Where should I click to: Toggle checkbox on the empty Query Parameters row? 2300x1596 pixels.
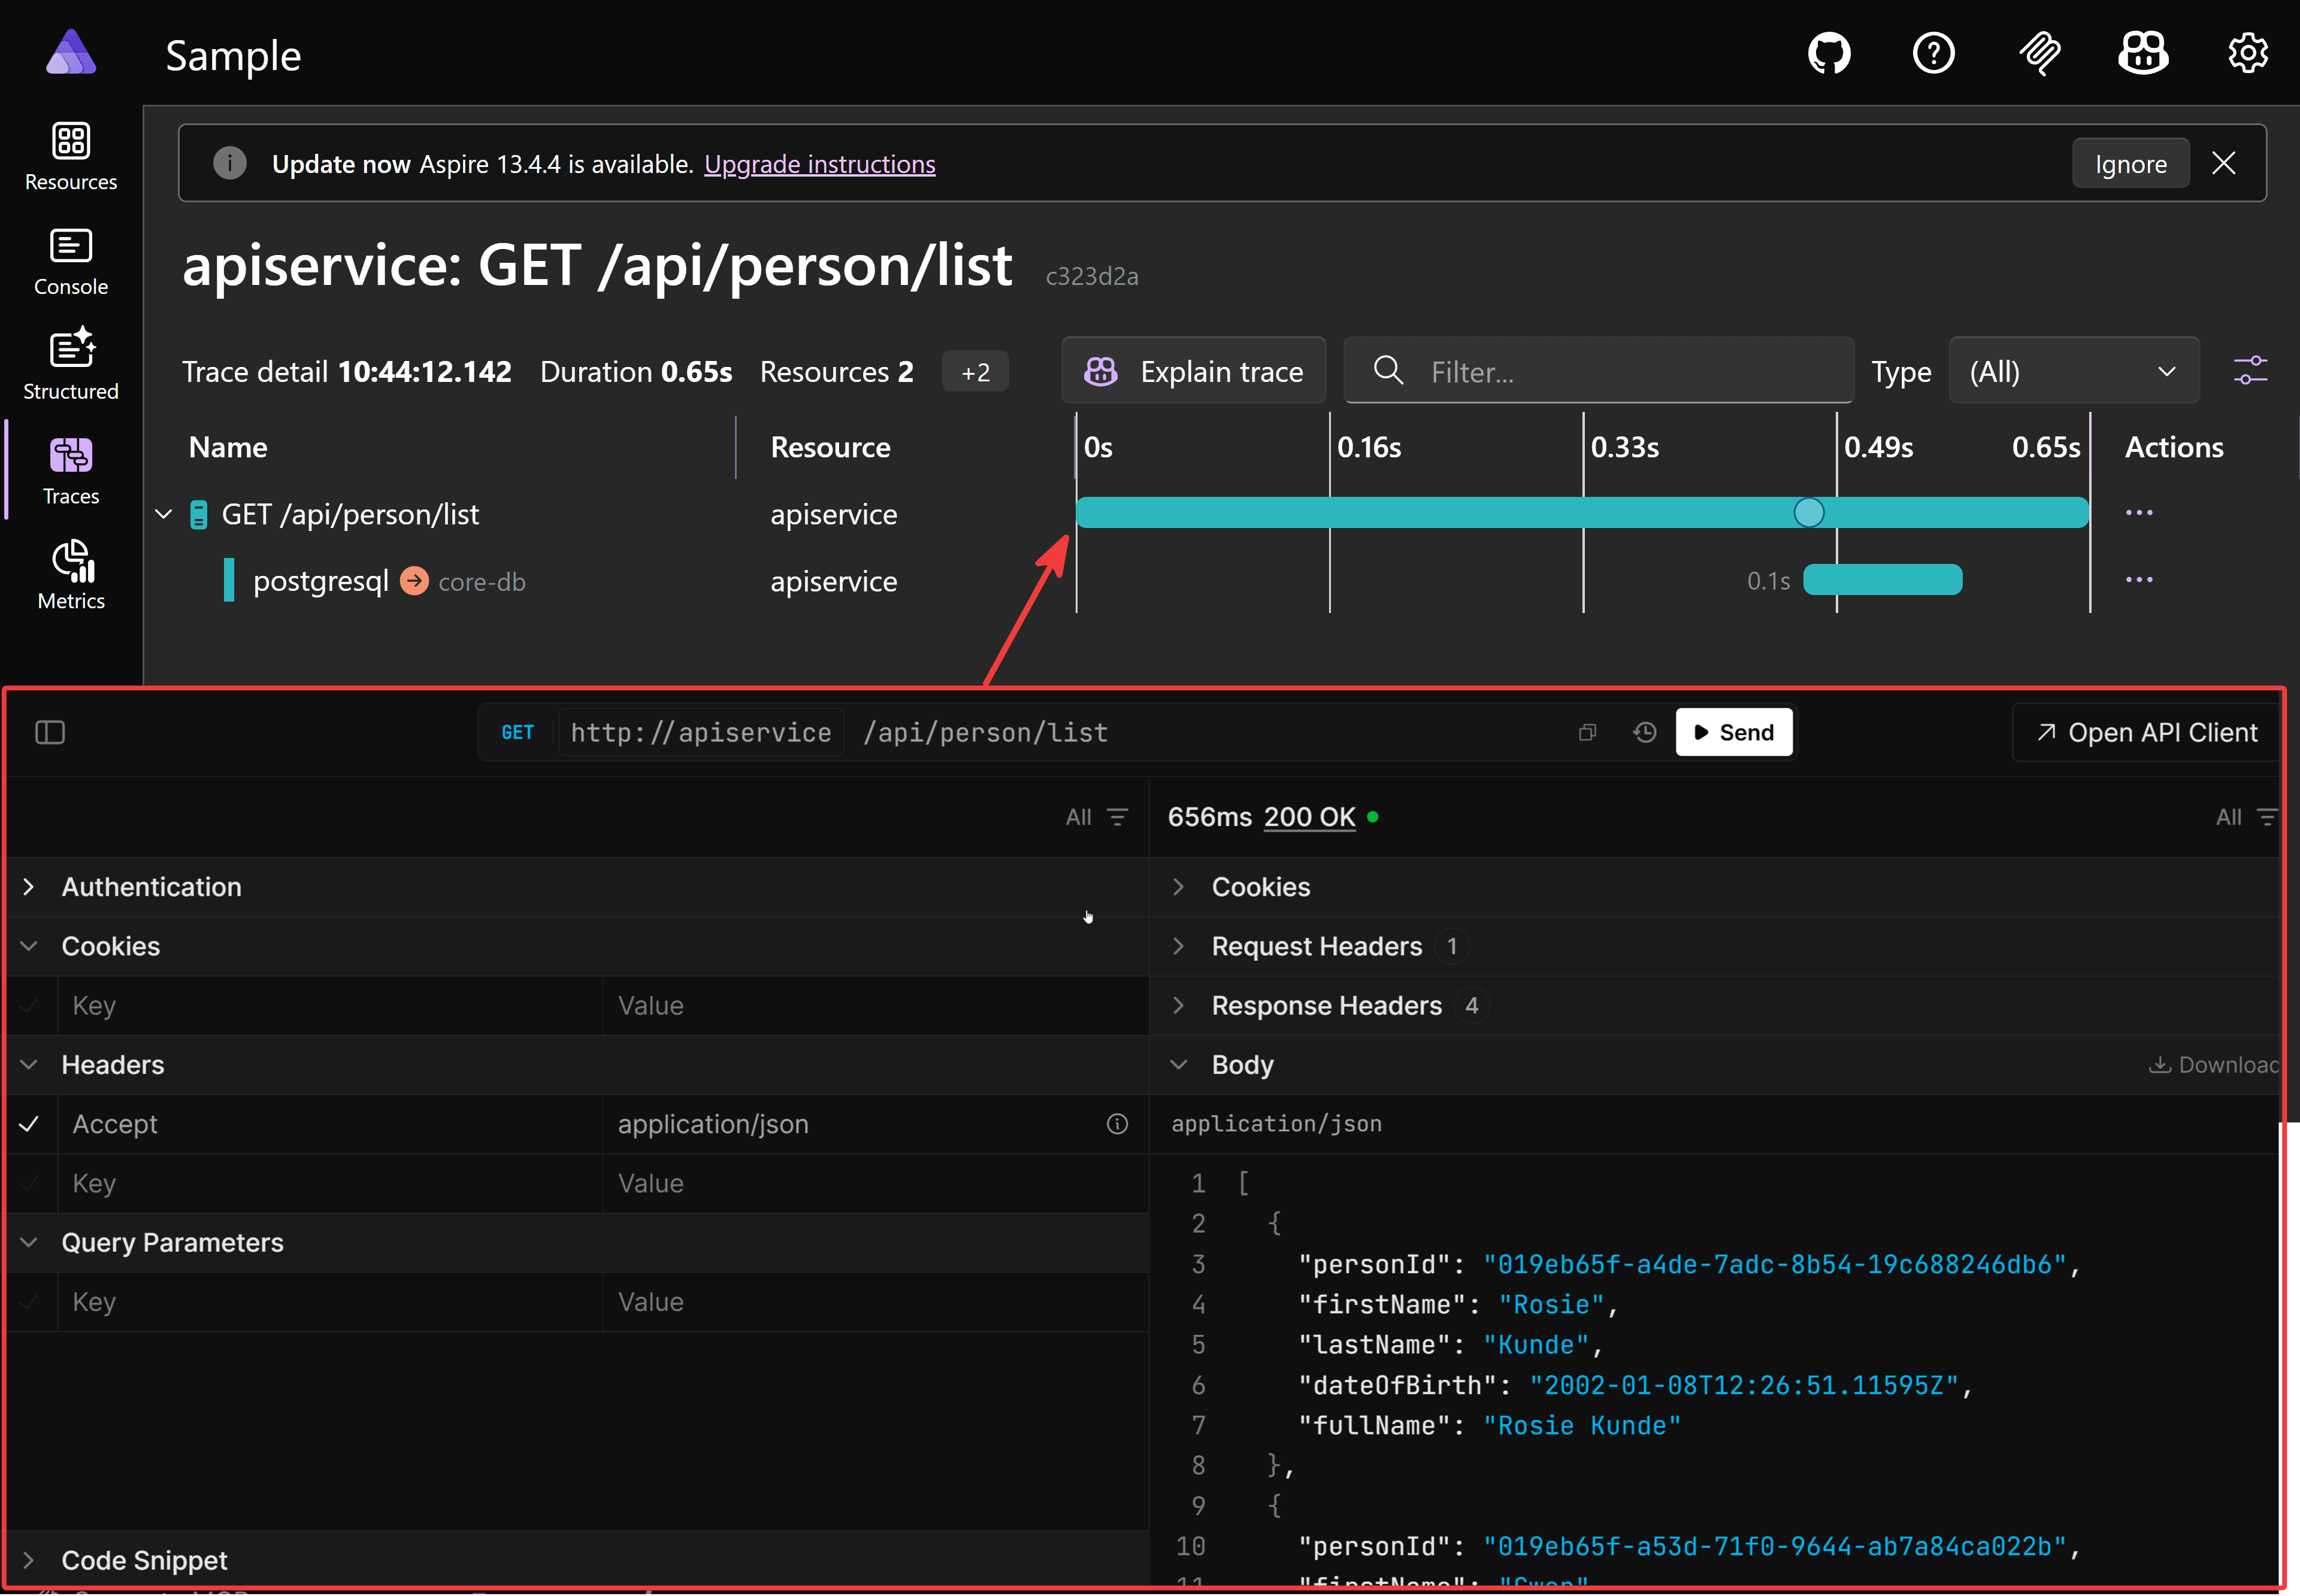pyautogui.click(x=30, y=1302)
